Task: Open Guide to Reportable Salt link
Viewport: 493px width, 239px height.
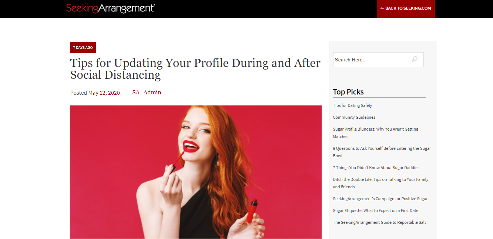Action: point(379,222)
